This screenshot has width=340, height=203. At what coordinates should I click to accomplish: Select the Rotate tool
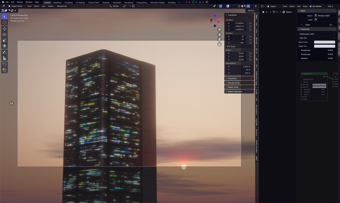(x=5, y=34)
